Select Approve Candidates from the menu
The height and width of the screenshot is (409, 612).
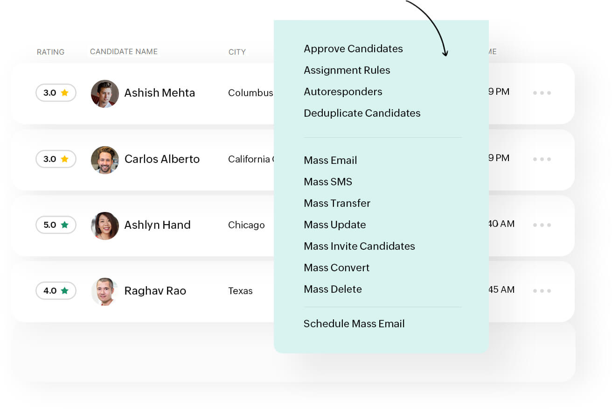tap(353, 49)
